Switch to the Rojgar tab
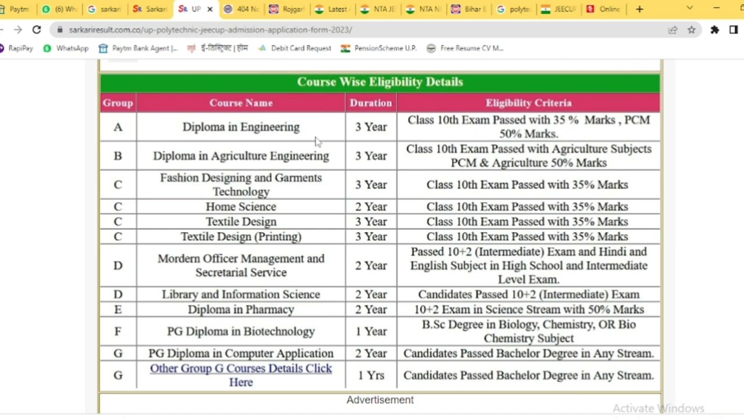Viewport: 744px width, 418px height. point(287,9)
